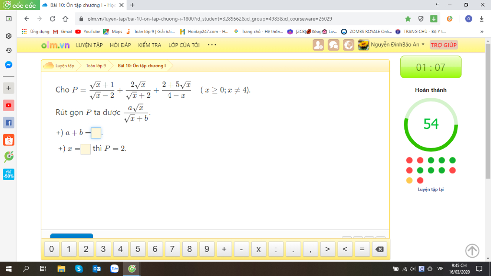Click keypad digit 5
This screenshot has height=276, width=491.
tap(138, 249)
